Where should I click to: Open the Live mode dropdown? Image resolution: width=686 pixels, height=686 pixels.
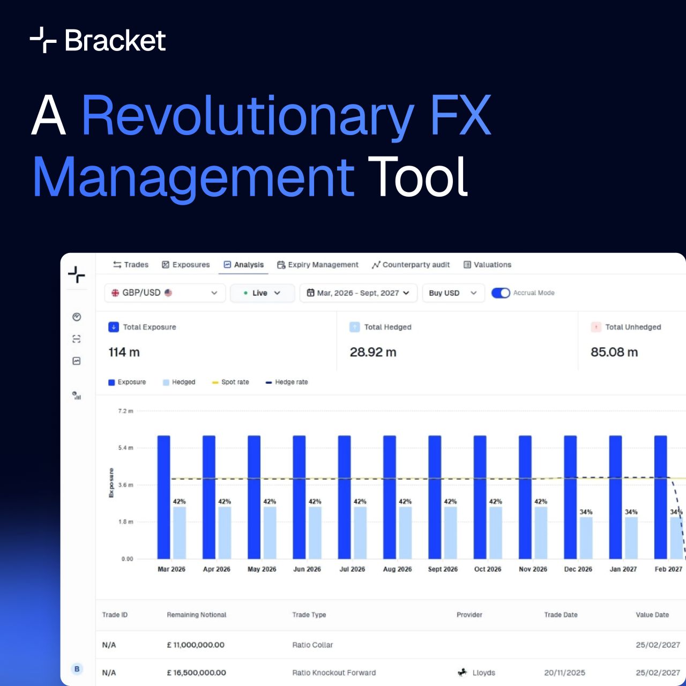pos(262,293)
